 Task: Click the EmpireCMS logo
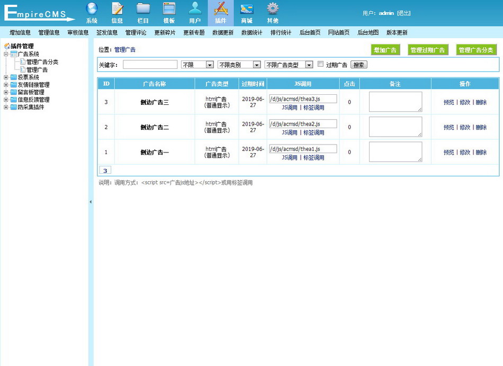(39, 13)
